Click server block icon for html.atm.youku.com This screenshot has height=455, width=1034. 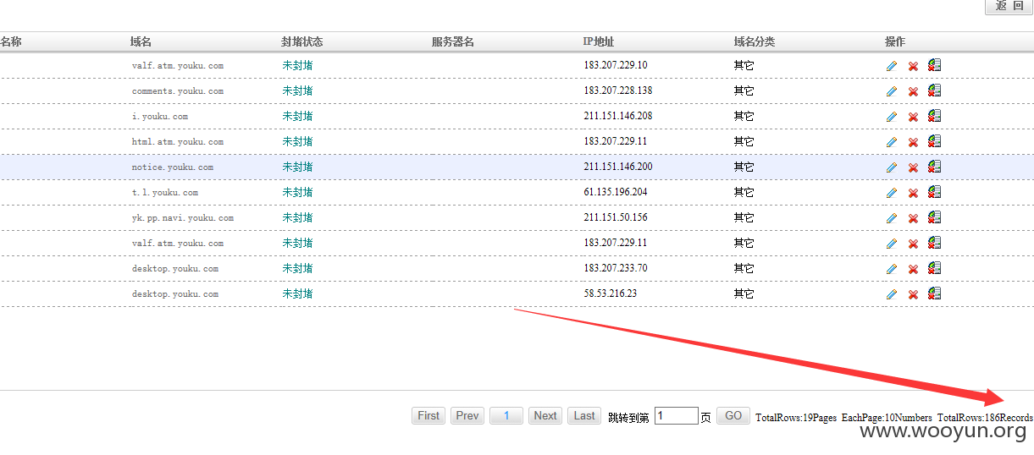coord(934,141)
